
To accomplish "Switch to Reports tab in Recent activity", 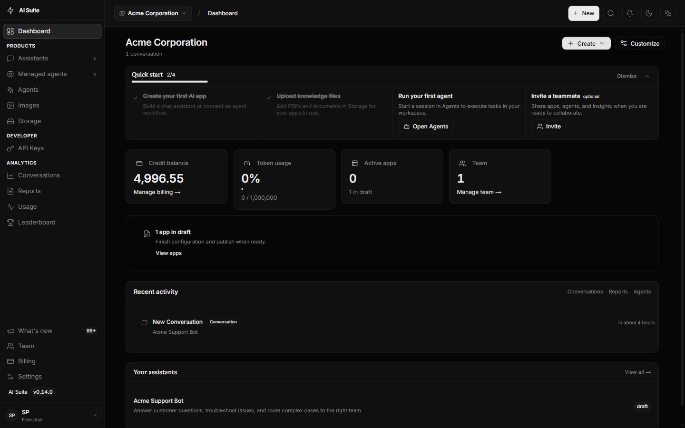I will [618, 292].
